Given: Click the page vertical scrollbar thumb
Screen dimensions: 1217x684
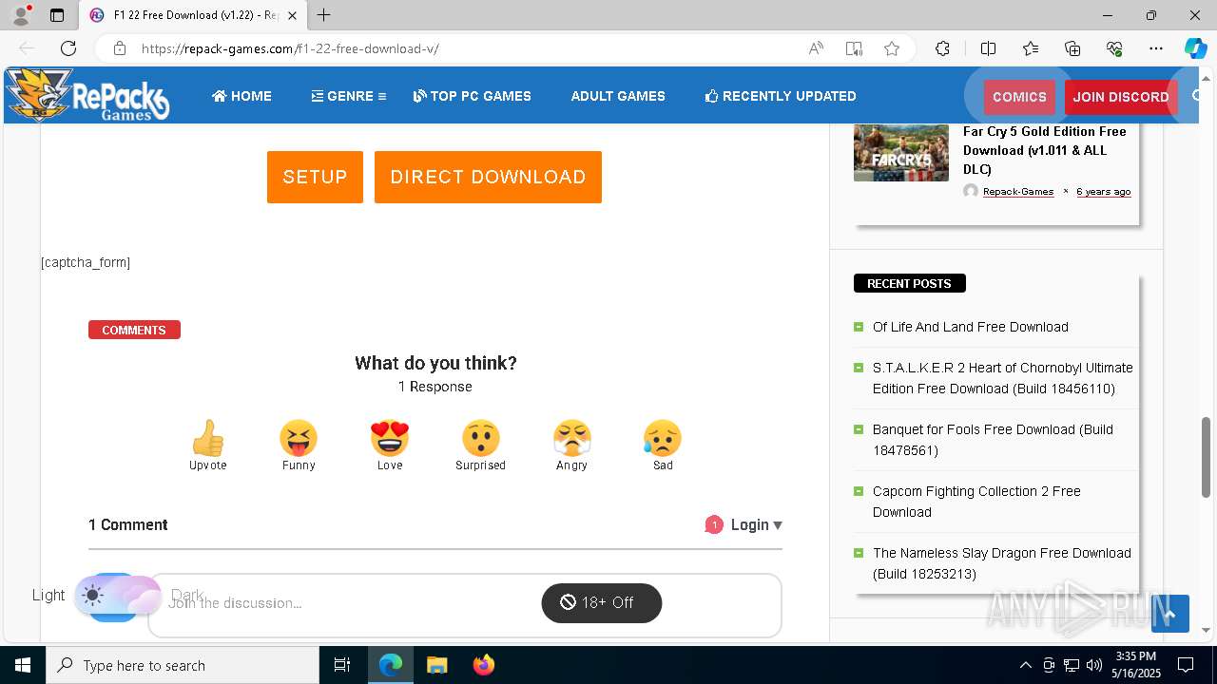Looking at the screenshot, I should tap(1207, 456).
